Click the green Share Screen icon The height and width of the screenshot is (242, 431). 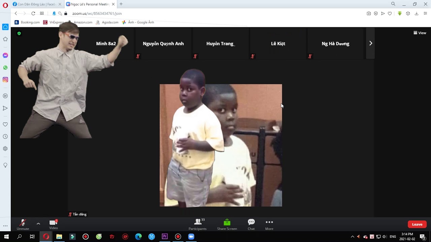(227, 223)
